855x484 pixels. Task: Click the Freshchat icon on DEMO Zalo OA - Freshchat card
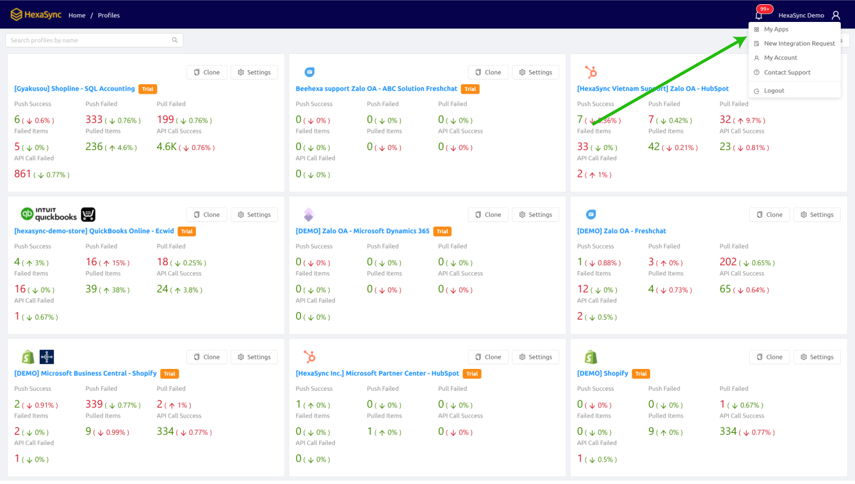[x=591, y=215]
